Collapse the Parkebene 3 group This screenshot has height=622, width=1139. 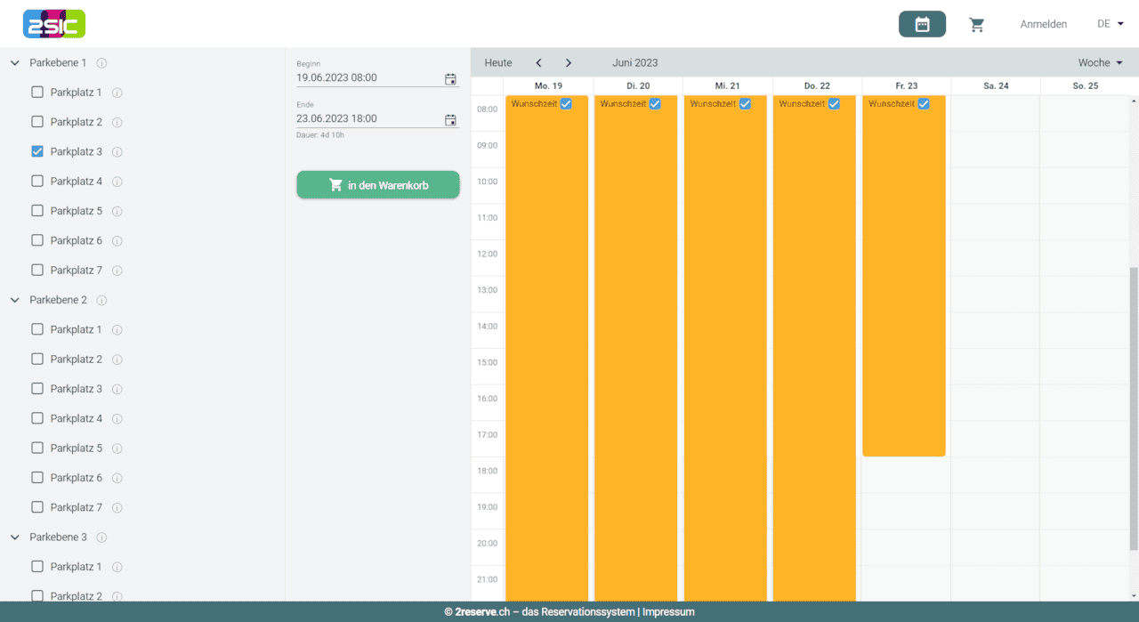point(15,537)
